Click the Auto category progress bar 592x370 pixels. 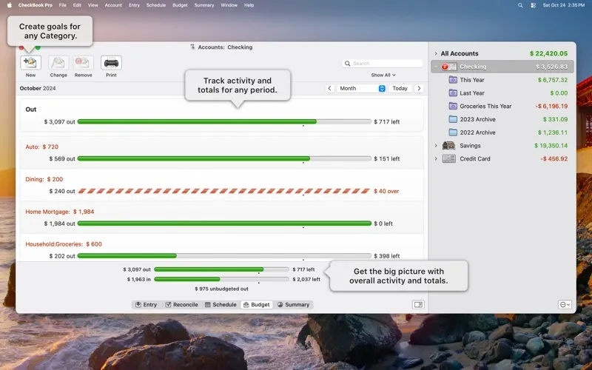224,158
